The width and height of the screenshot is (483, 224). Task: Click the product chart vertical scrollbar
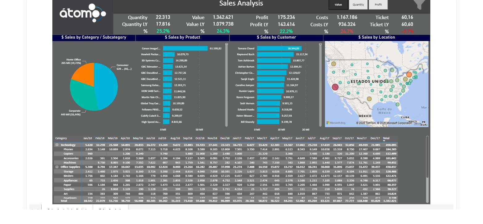(x=227, y=85)
